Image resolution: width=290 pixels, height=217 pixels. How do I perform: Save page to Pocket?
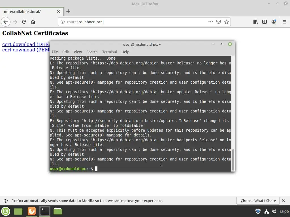point(219,22)
